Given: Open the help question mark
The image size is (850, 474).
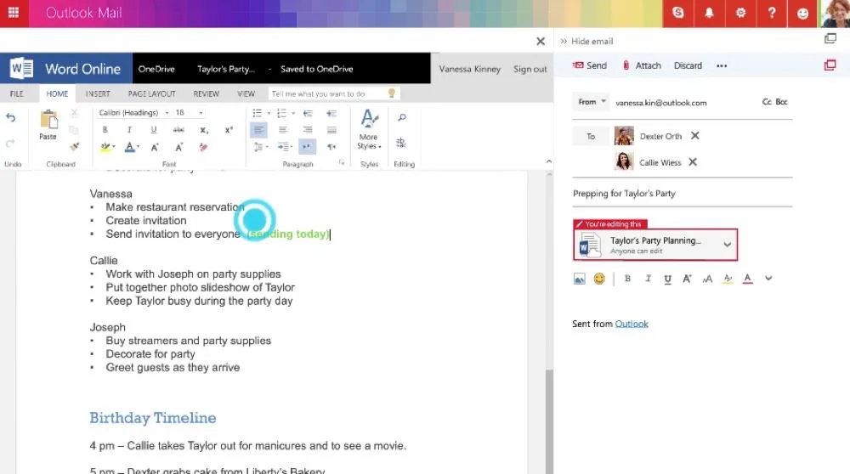Looking at the screenshot, I should (x=772, y=13).
